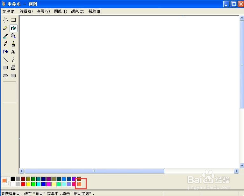Open the 帮助(H) menu
This screenshot has width=244, height=196.
click(95, 11)
